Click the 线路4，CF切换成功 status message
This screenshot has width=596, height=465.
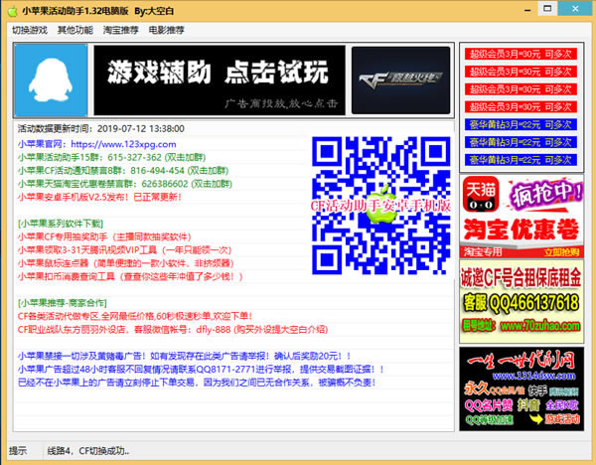[x=88, y=451]
